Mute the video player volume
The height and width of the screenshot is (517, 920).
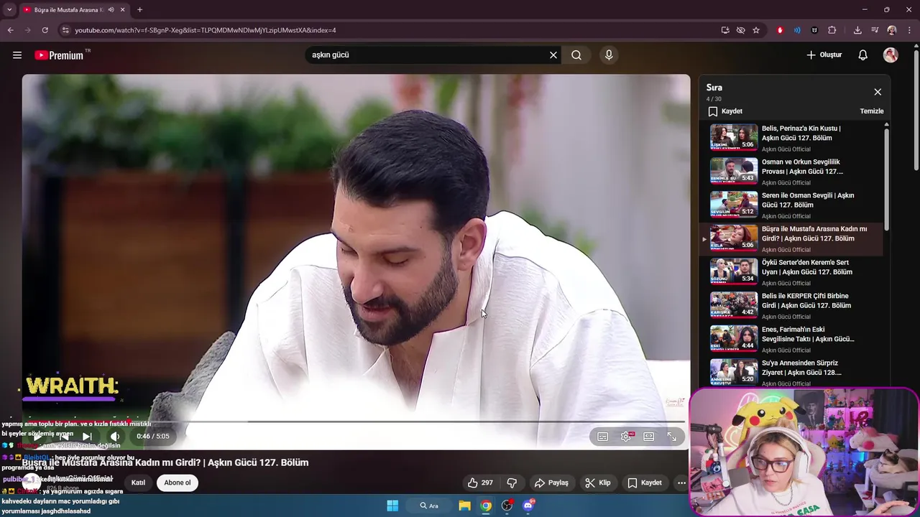click(114, 437)
